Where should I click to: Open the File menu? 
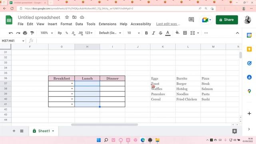coord(20,24)
